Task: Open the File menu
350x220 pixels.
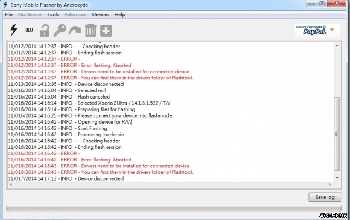Action: tap(9, 15)
